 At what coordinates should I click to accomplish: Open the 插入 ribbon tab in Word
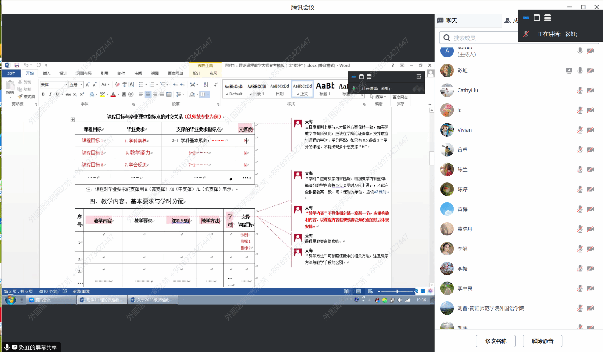point(46,73)
